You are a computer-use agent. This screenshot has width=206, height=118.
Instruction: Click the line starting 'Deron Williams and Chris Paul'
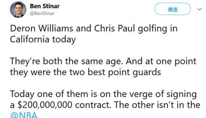[x=94, y=29]
